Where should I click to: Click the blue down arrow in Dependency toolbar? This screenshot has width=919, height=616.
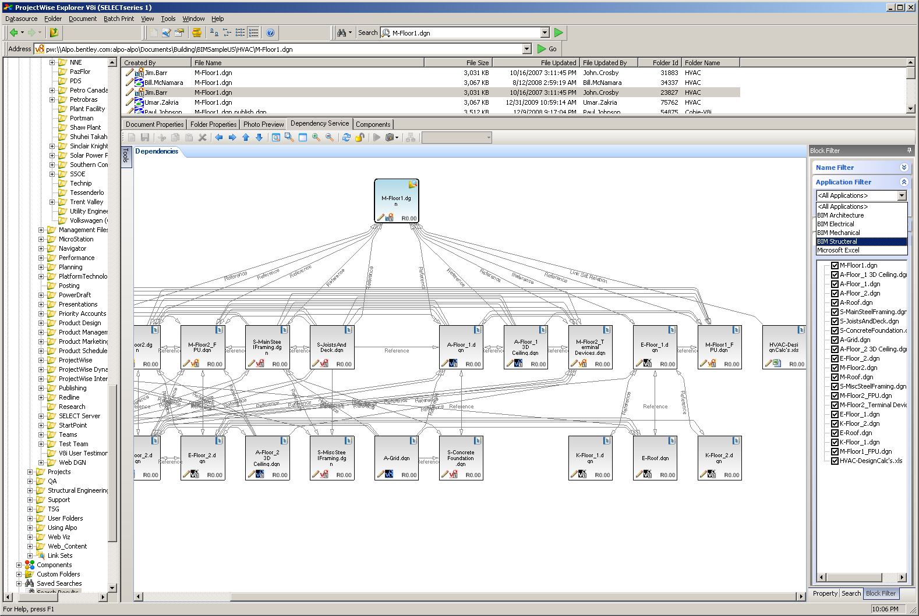pos(259,137)
